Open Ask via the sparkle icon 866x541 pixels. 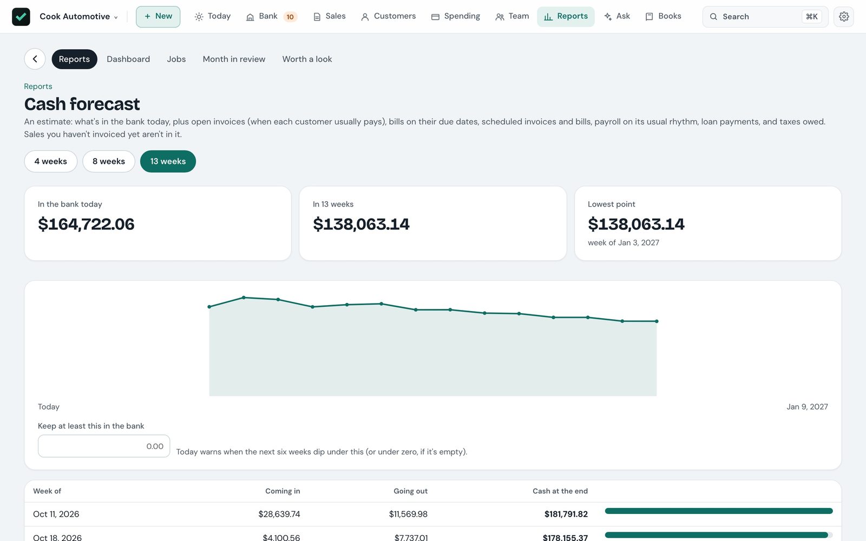coord(608,17)
